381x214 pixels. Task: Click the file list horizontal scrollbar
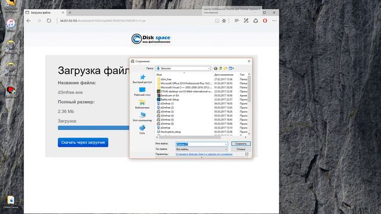pyautogui.click(x=190, y=137)
